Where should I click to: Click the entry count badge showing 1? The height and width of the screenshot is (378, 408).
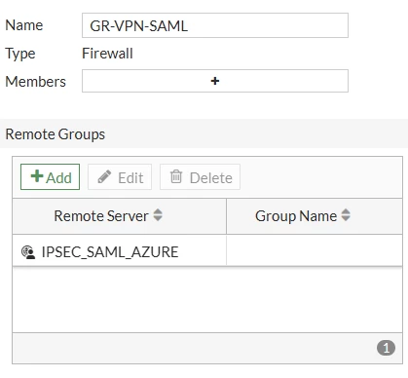tap(386, 348)
